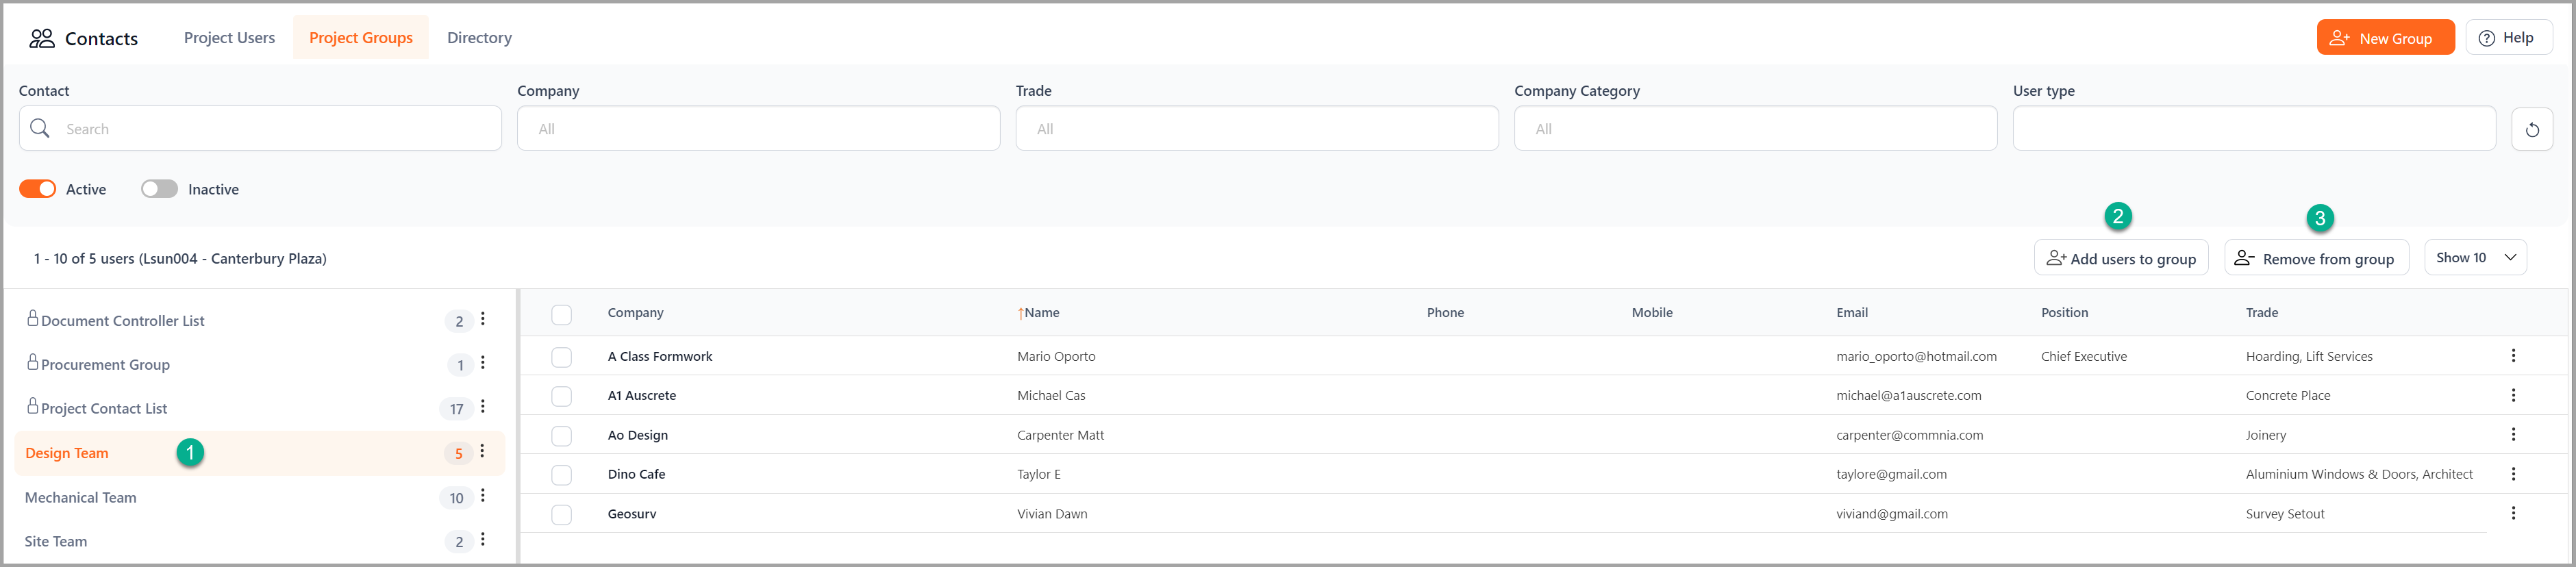
Task: Open row options for Taylor E
Action: [2512, 474]
